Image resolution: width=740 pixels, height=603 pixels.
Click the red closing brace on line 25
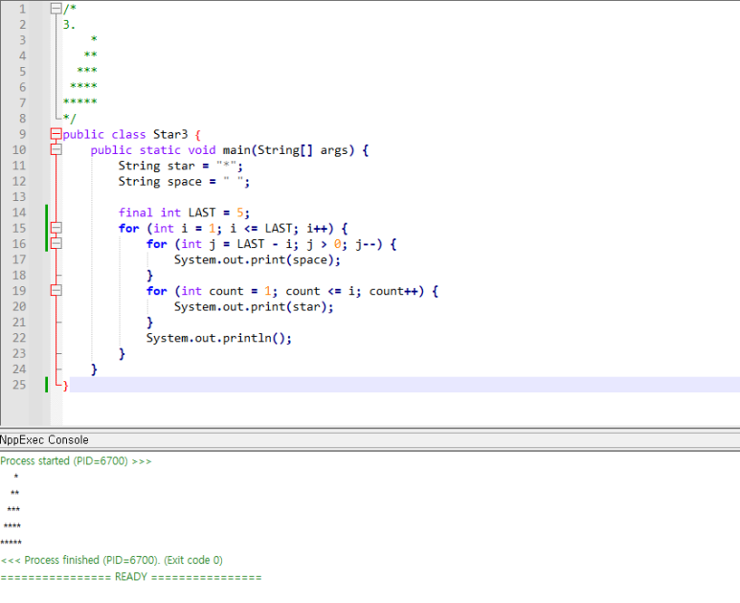(65, 386)
